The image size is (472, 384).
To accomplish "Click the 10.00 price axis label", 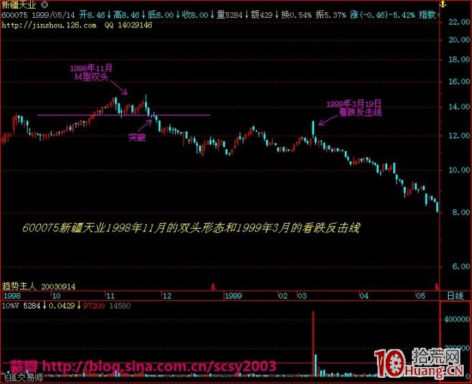I will pyautogui.click(x=459, y=170).
